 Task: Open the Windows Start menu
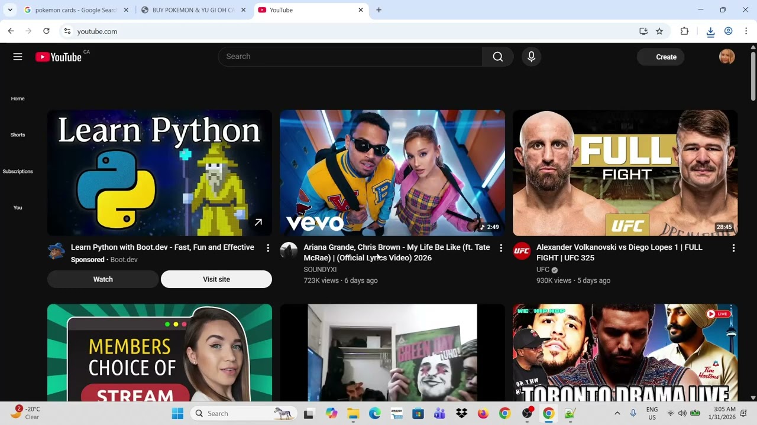click(177, 413)
